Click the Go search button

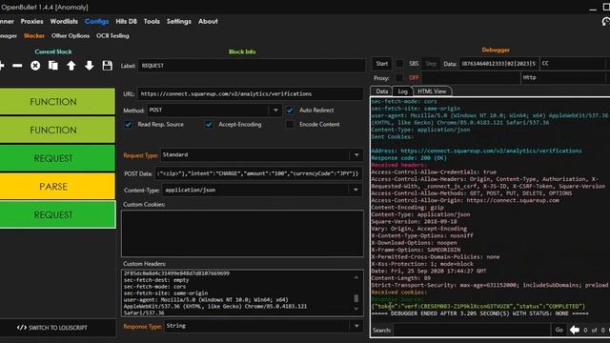559,330
